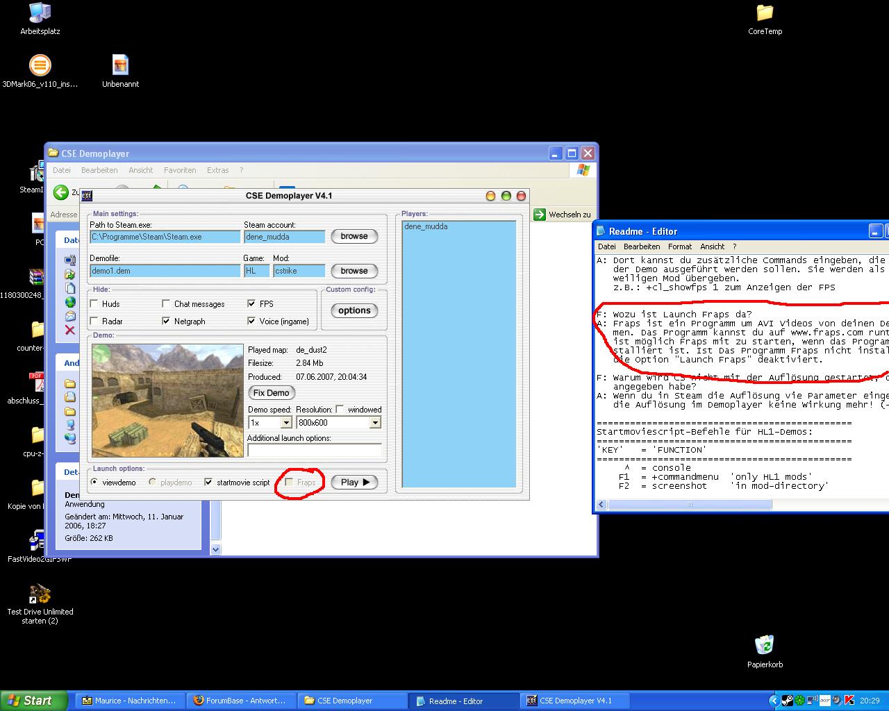The image size is (889, 711).
Task: Click Wechseln zu button in Explorer
Action: pyautogui.click(x=563, y=215)
